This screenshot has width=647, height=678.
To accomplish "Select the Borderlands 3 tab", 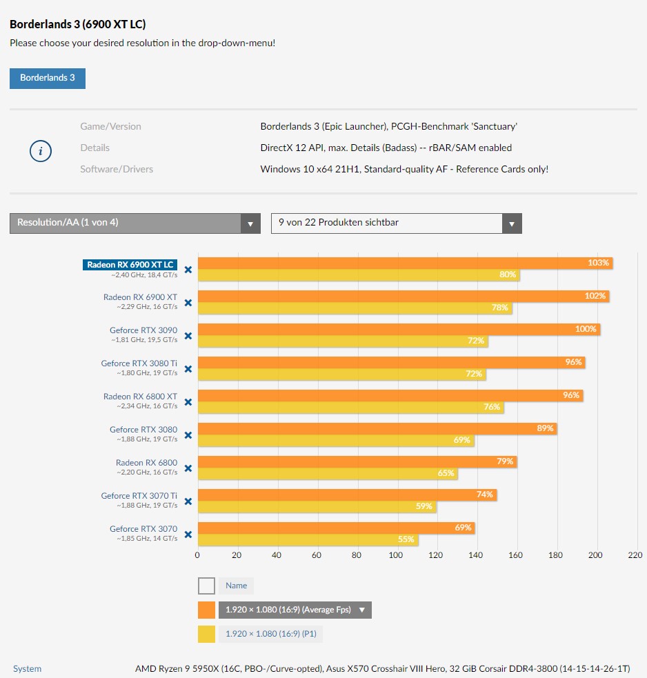I will coord(48,78).
